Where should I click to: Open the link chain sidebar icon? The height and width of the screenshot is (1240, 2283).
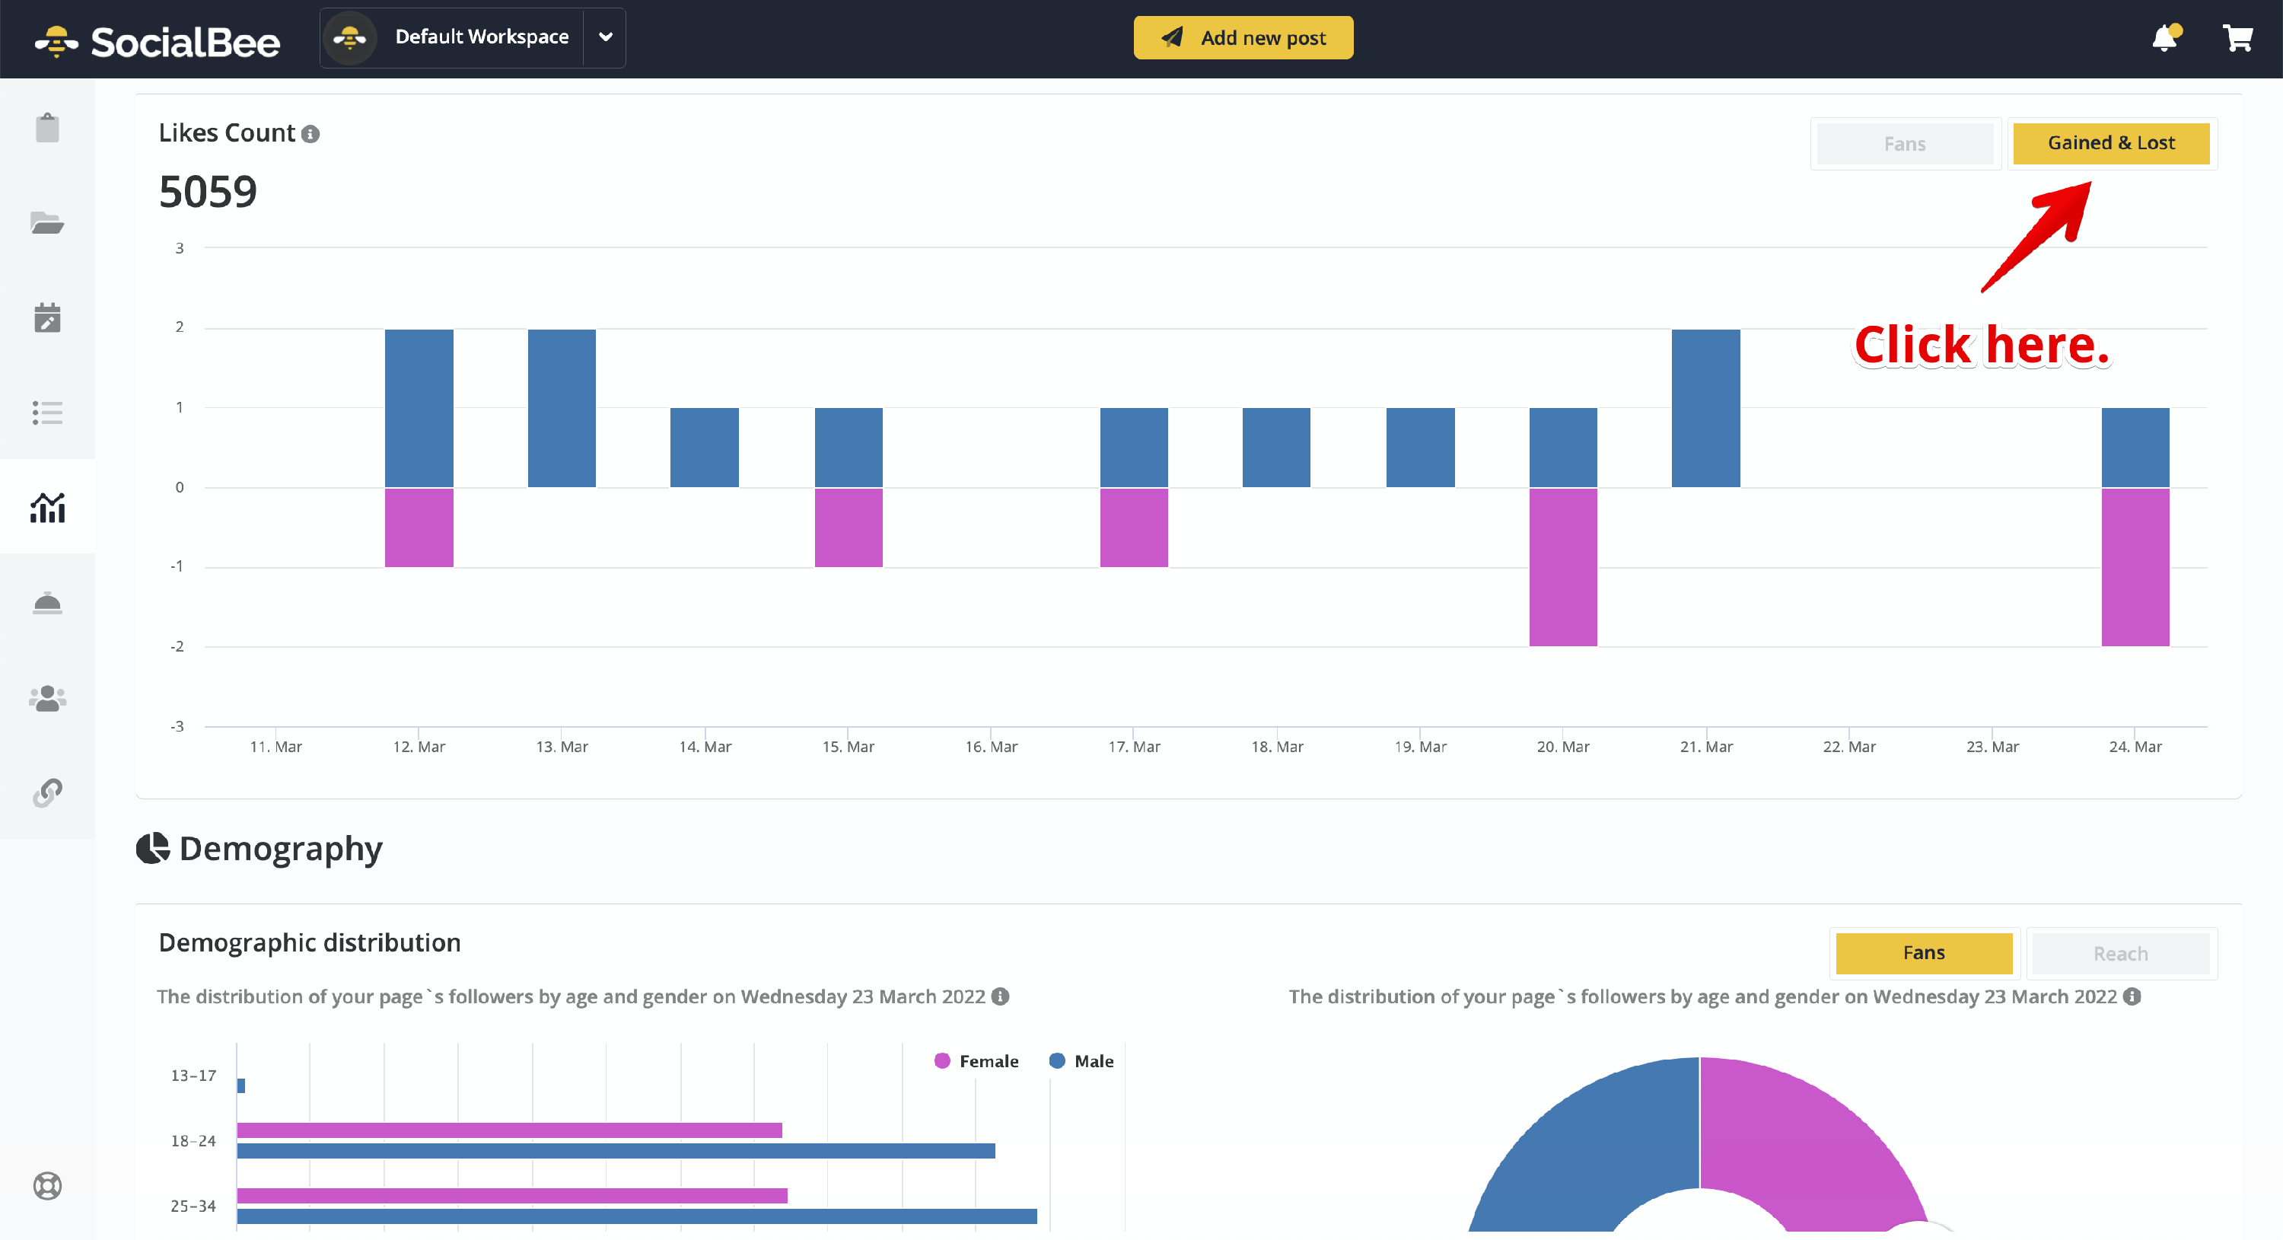tap(47, 792)
